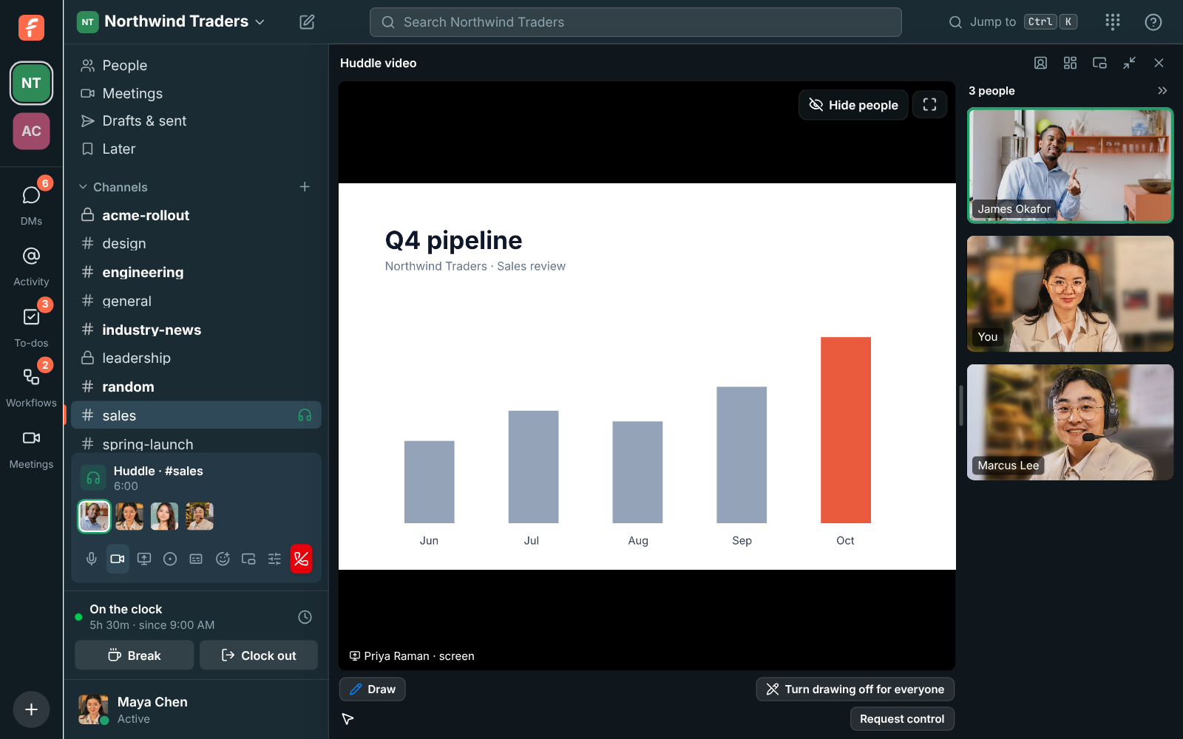Open the industry-news channel
The height and width of the screenshot is (739, 1183).
(196, 330)
